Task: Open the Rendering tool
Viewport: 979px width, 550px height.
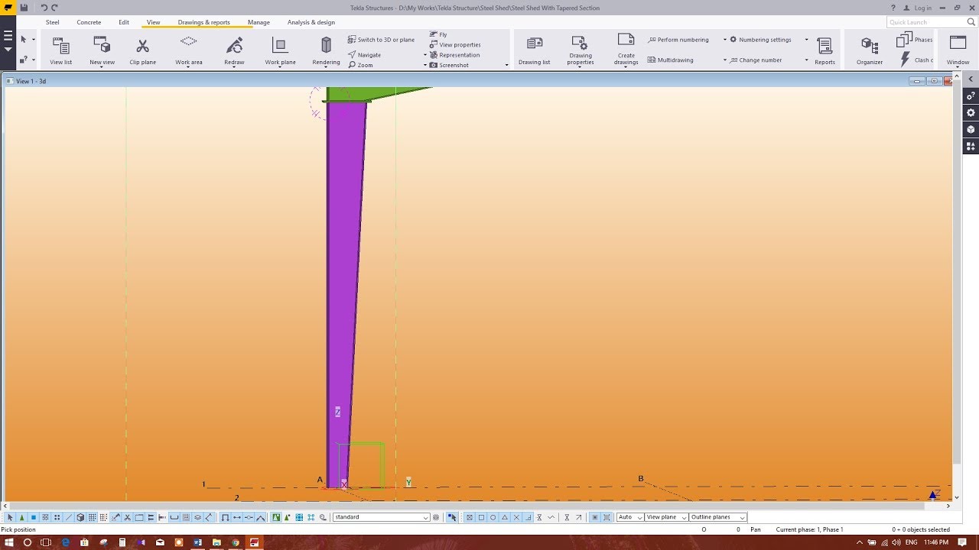Action: tap(326, 47)
